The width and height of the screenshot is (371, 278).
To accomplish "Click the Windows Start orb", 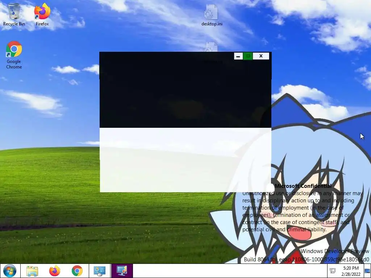I will click(x=10, y=271).
